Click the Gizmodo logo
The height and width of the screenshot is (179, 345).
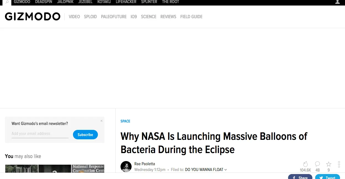coord(33,17)
